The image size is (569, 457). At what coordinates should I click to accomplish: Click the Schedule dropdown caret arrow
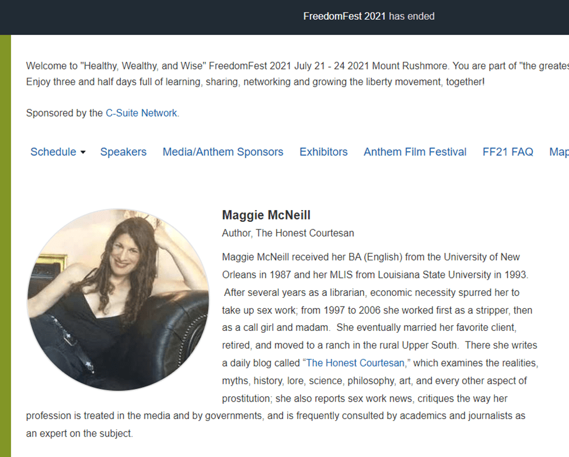pyautogui.click(x=83, y=152)
